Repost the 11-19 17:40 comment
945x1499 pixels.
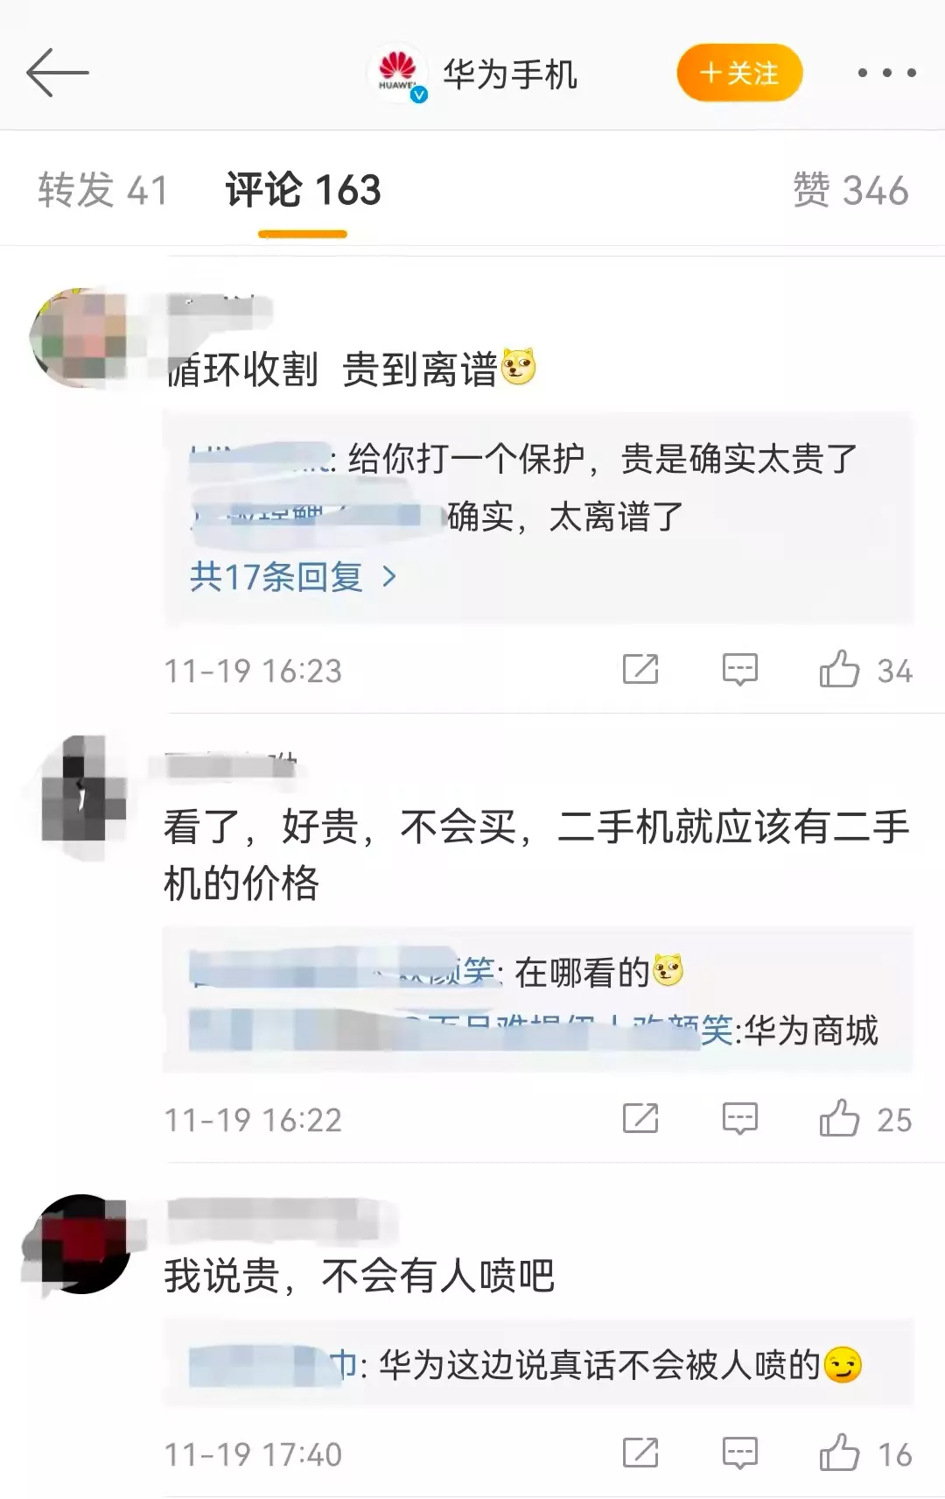640,1453
